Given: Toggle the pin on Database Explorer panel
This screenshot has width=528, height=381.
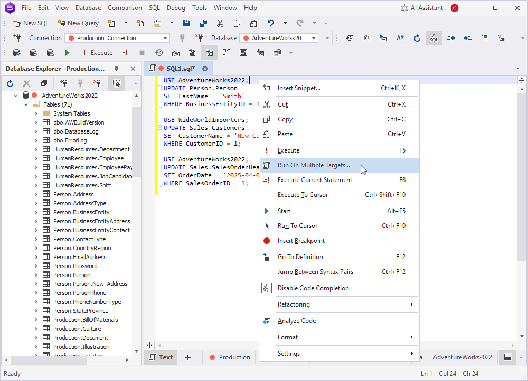Looking at the screenshot, I should [x=117, y=69].
